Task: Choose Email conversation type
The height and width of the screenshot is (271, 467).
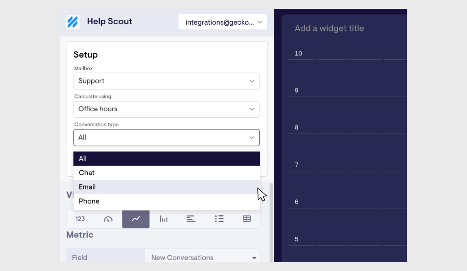Action: coord(166,187)
